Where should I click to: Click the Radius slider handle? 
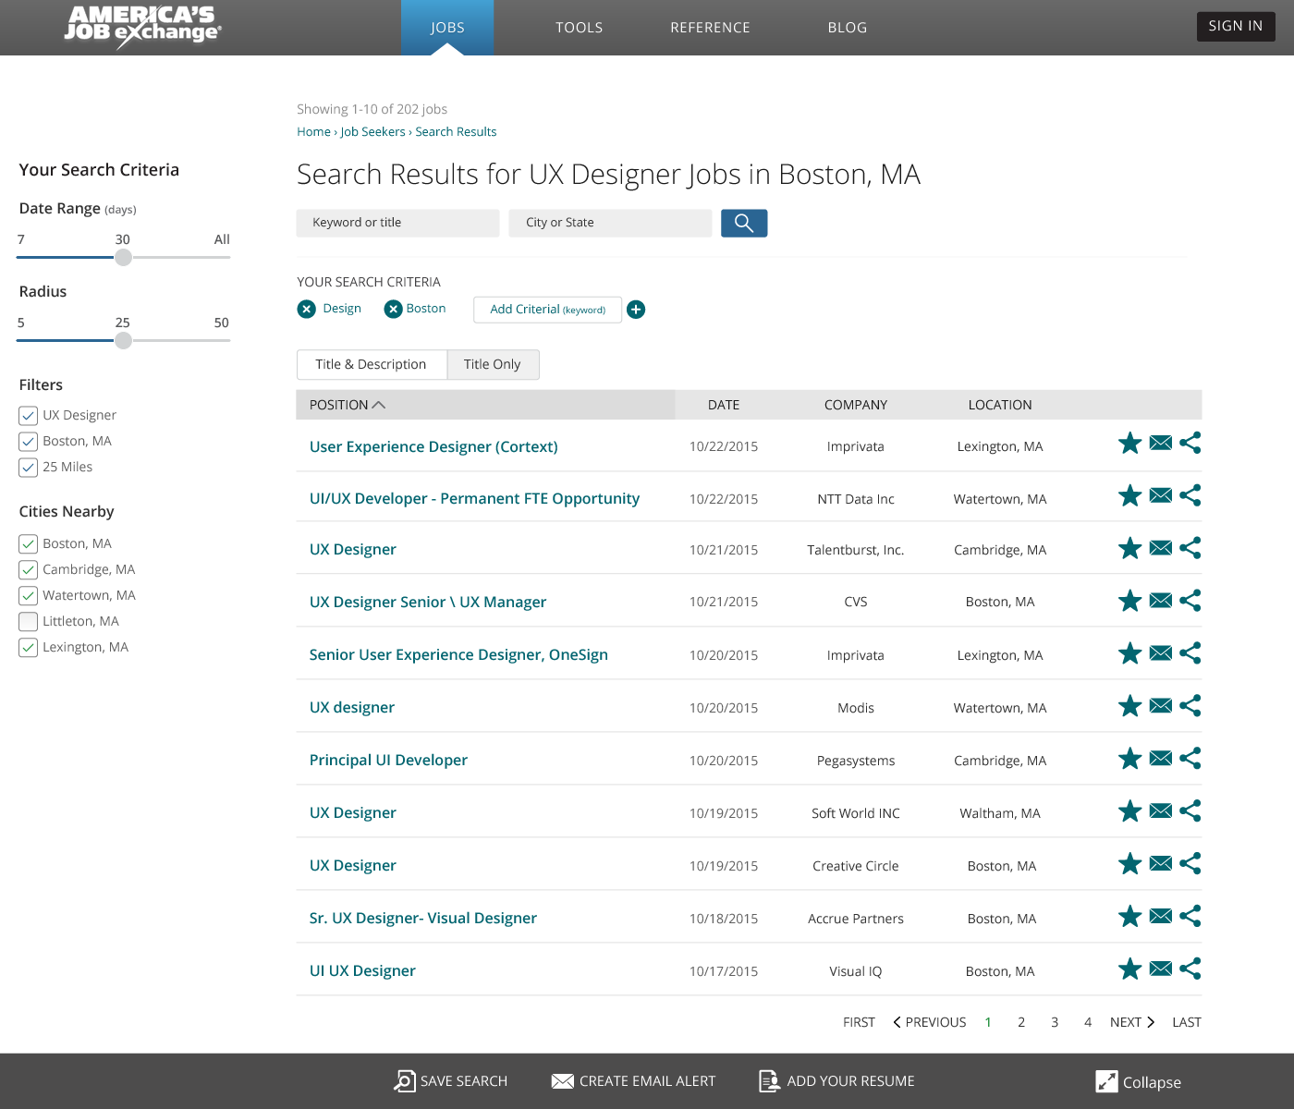[123, 340]
